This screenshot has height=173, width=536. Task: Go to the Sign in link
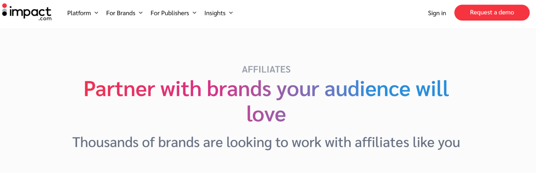click(437, 13)
